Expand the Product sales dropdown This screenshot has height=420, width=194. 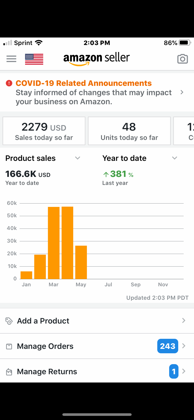(x=78, y=158)
